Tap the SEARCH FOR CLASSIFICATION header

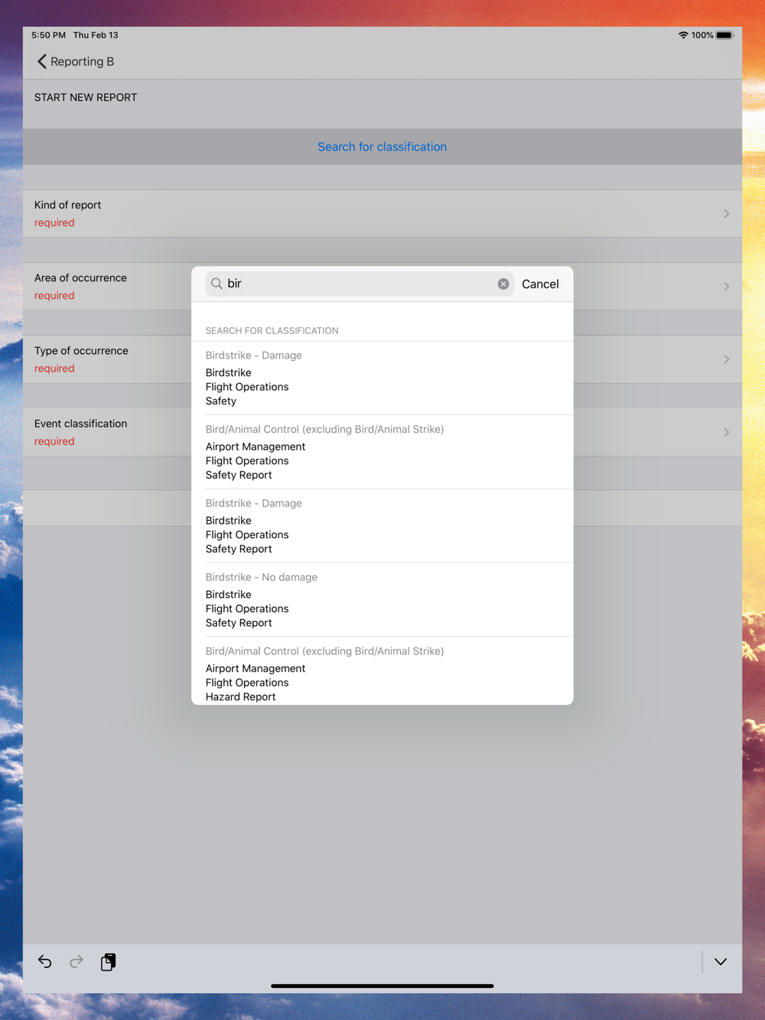coord(272,330)
